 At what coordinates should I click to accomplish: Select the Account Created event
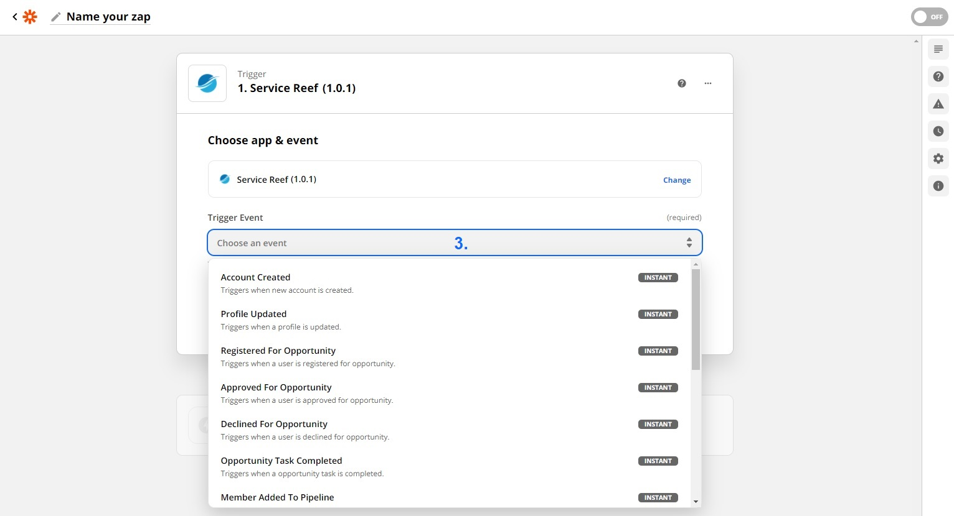449,283
